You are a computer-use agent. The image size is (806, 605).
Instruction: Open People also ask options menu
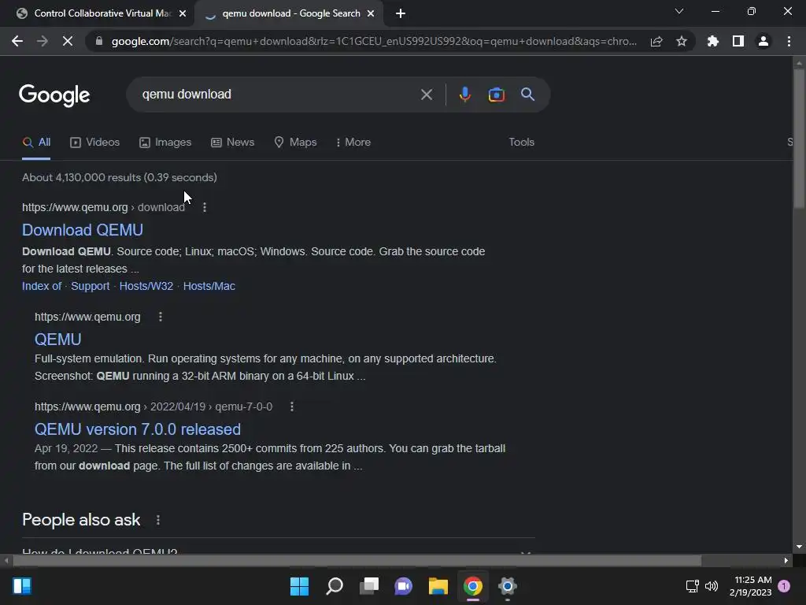(x=157, y=520)
